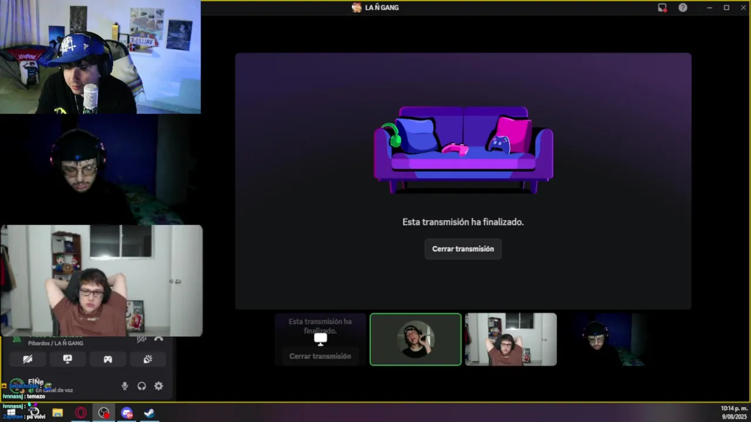751x422 pixels.
Task: Click 'Esta transmisión ha finalizado.' message in main view
Action: coord(463,222)
